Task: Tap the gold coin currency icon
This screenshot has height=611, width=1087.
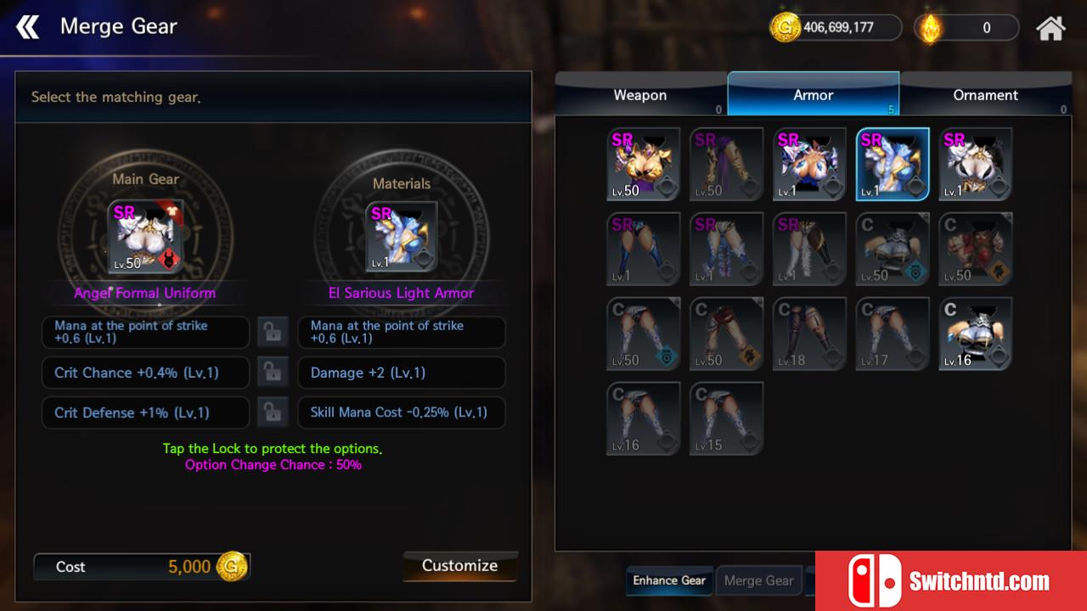Action: coord(785,28)
